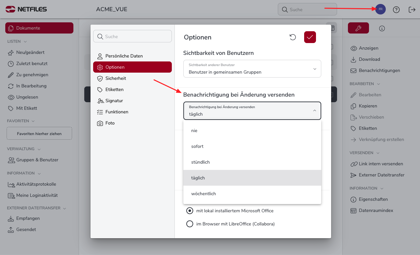
Task: Select "im Browser mit LibreOffice (Collabora)" radio
Action: point(190,224)
